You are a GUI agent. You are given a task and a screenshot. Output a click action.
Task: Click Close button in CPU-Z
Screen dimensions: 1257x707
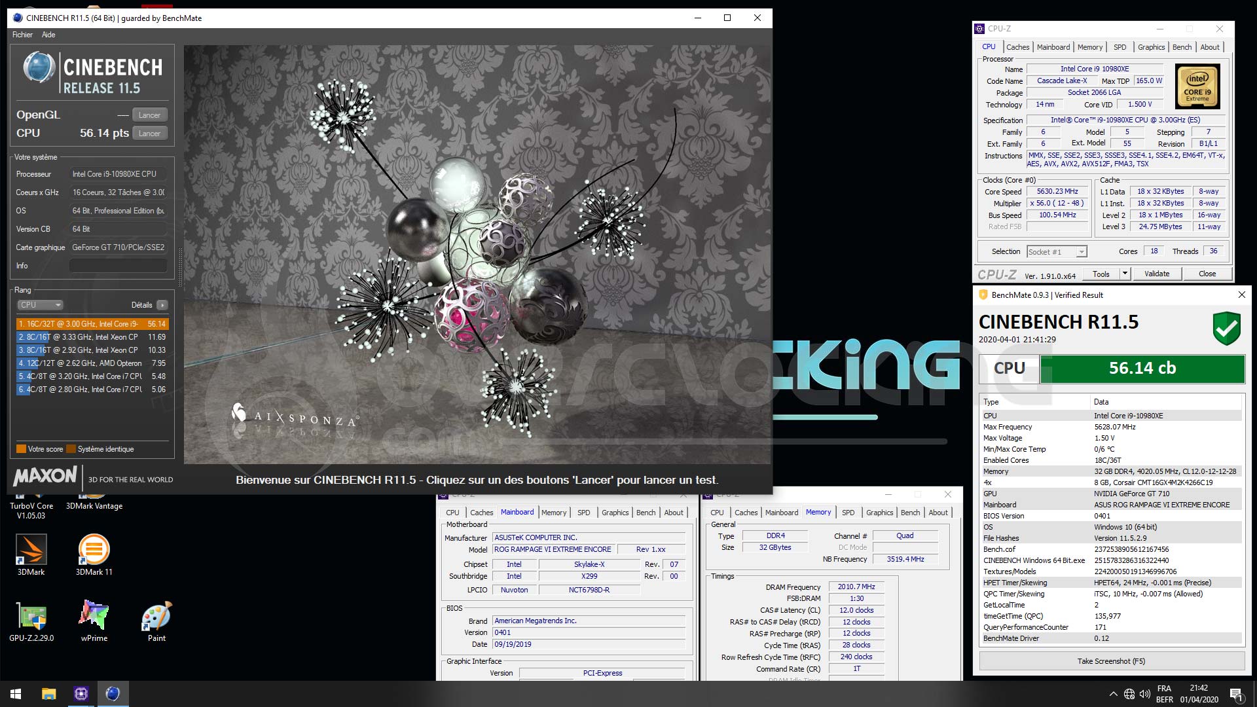point(1207,274)
